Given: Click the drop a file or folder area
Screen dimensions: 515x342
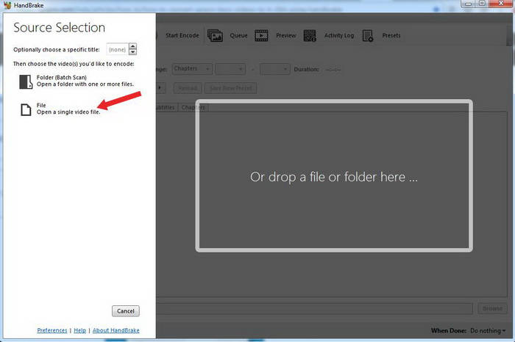Looking at the screenshot, I should [x=334, y=176].
